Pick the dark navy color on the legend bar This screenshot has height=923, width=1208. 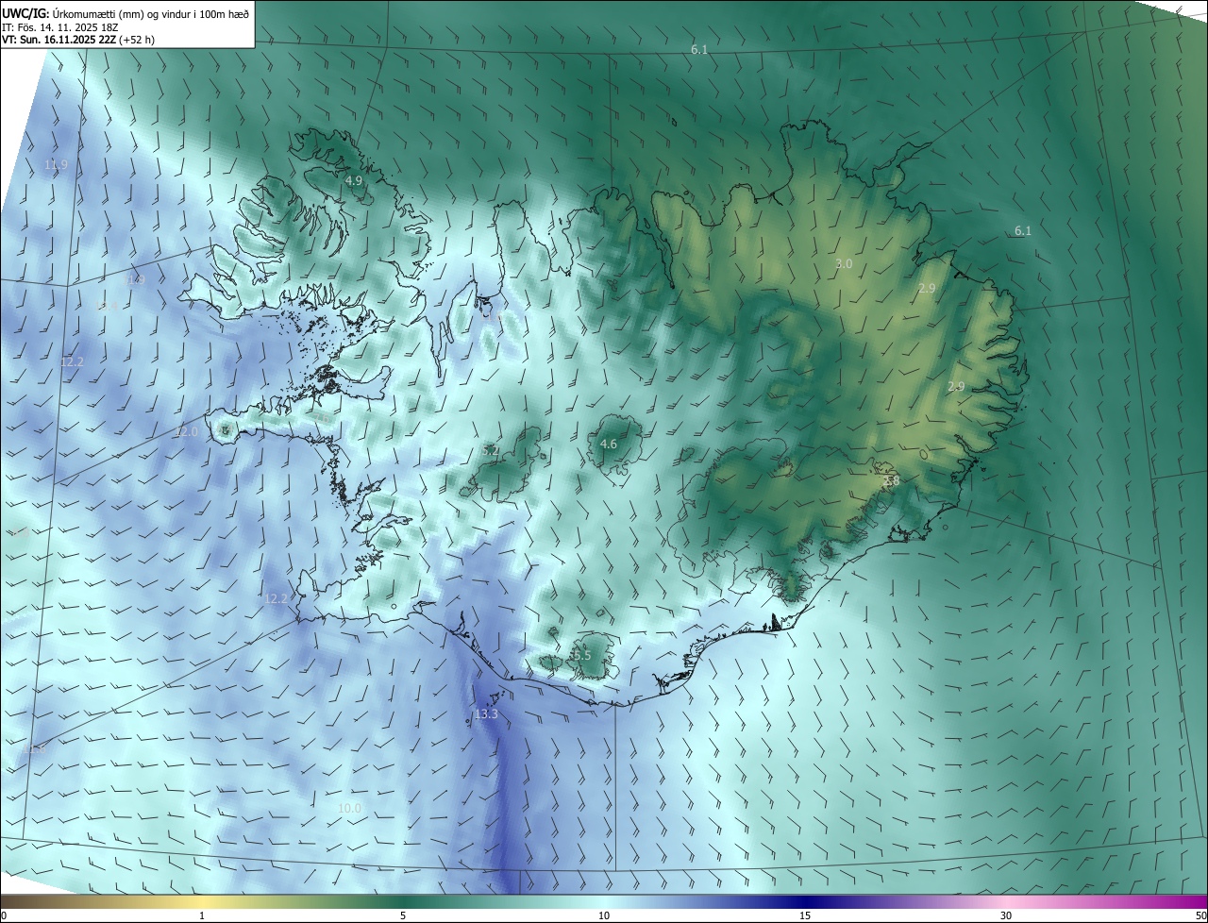805,902
